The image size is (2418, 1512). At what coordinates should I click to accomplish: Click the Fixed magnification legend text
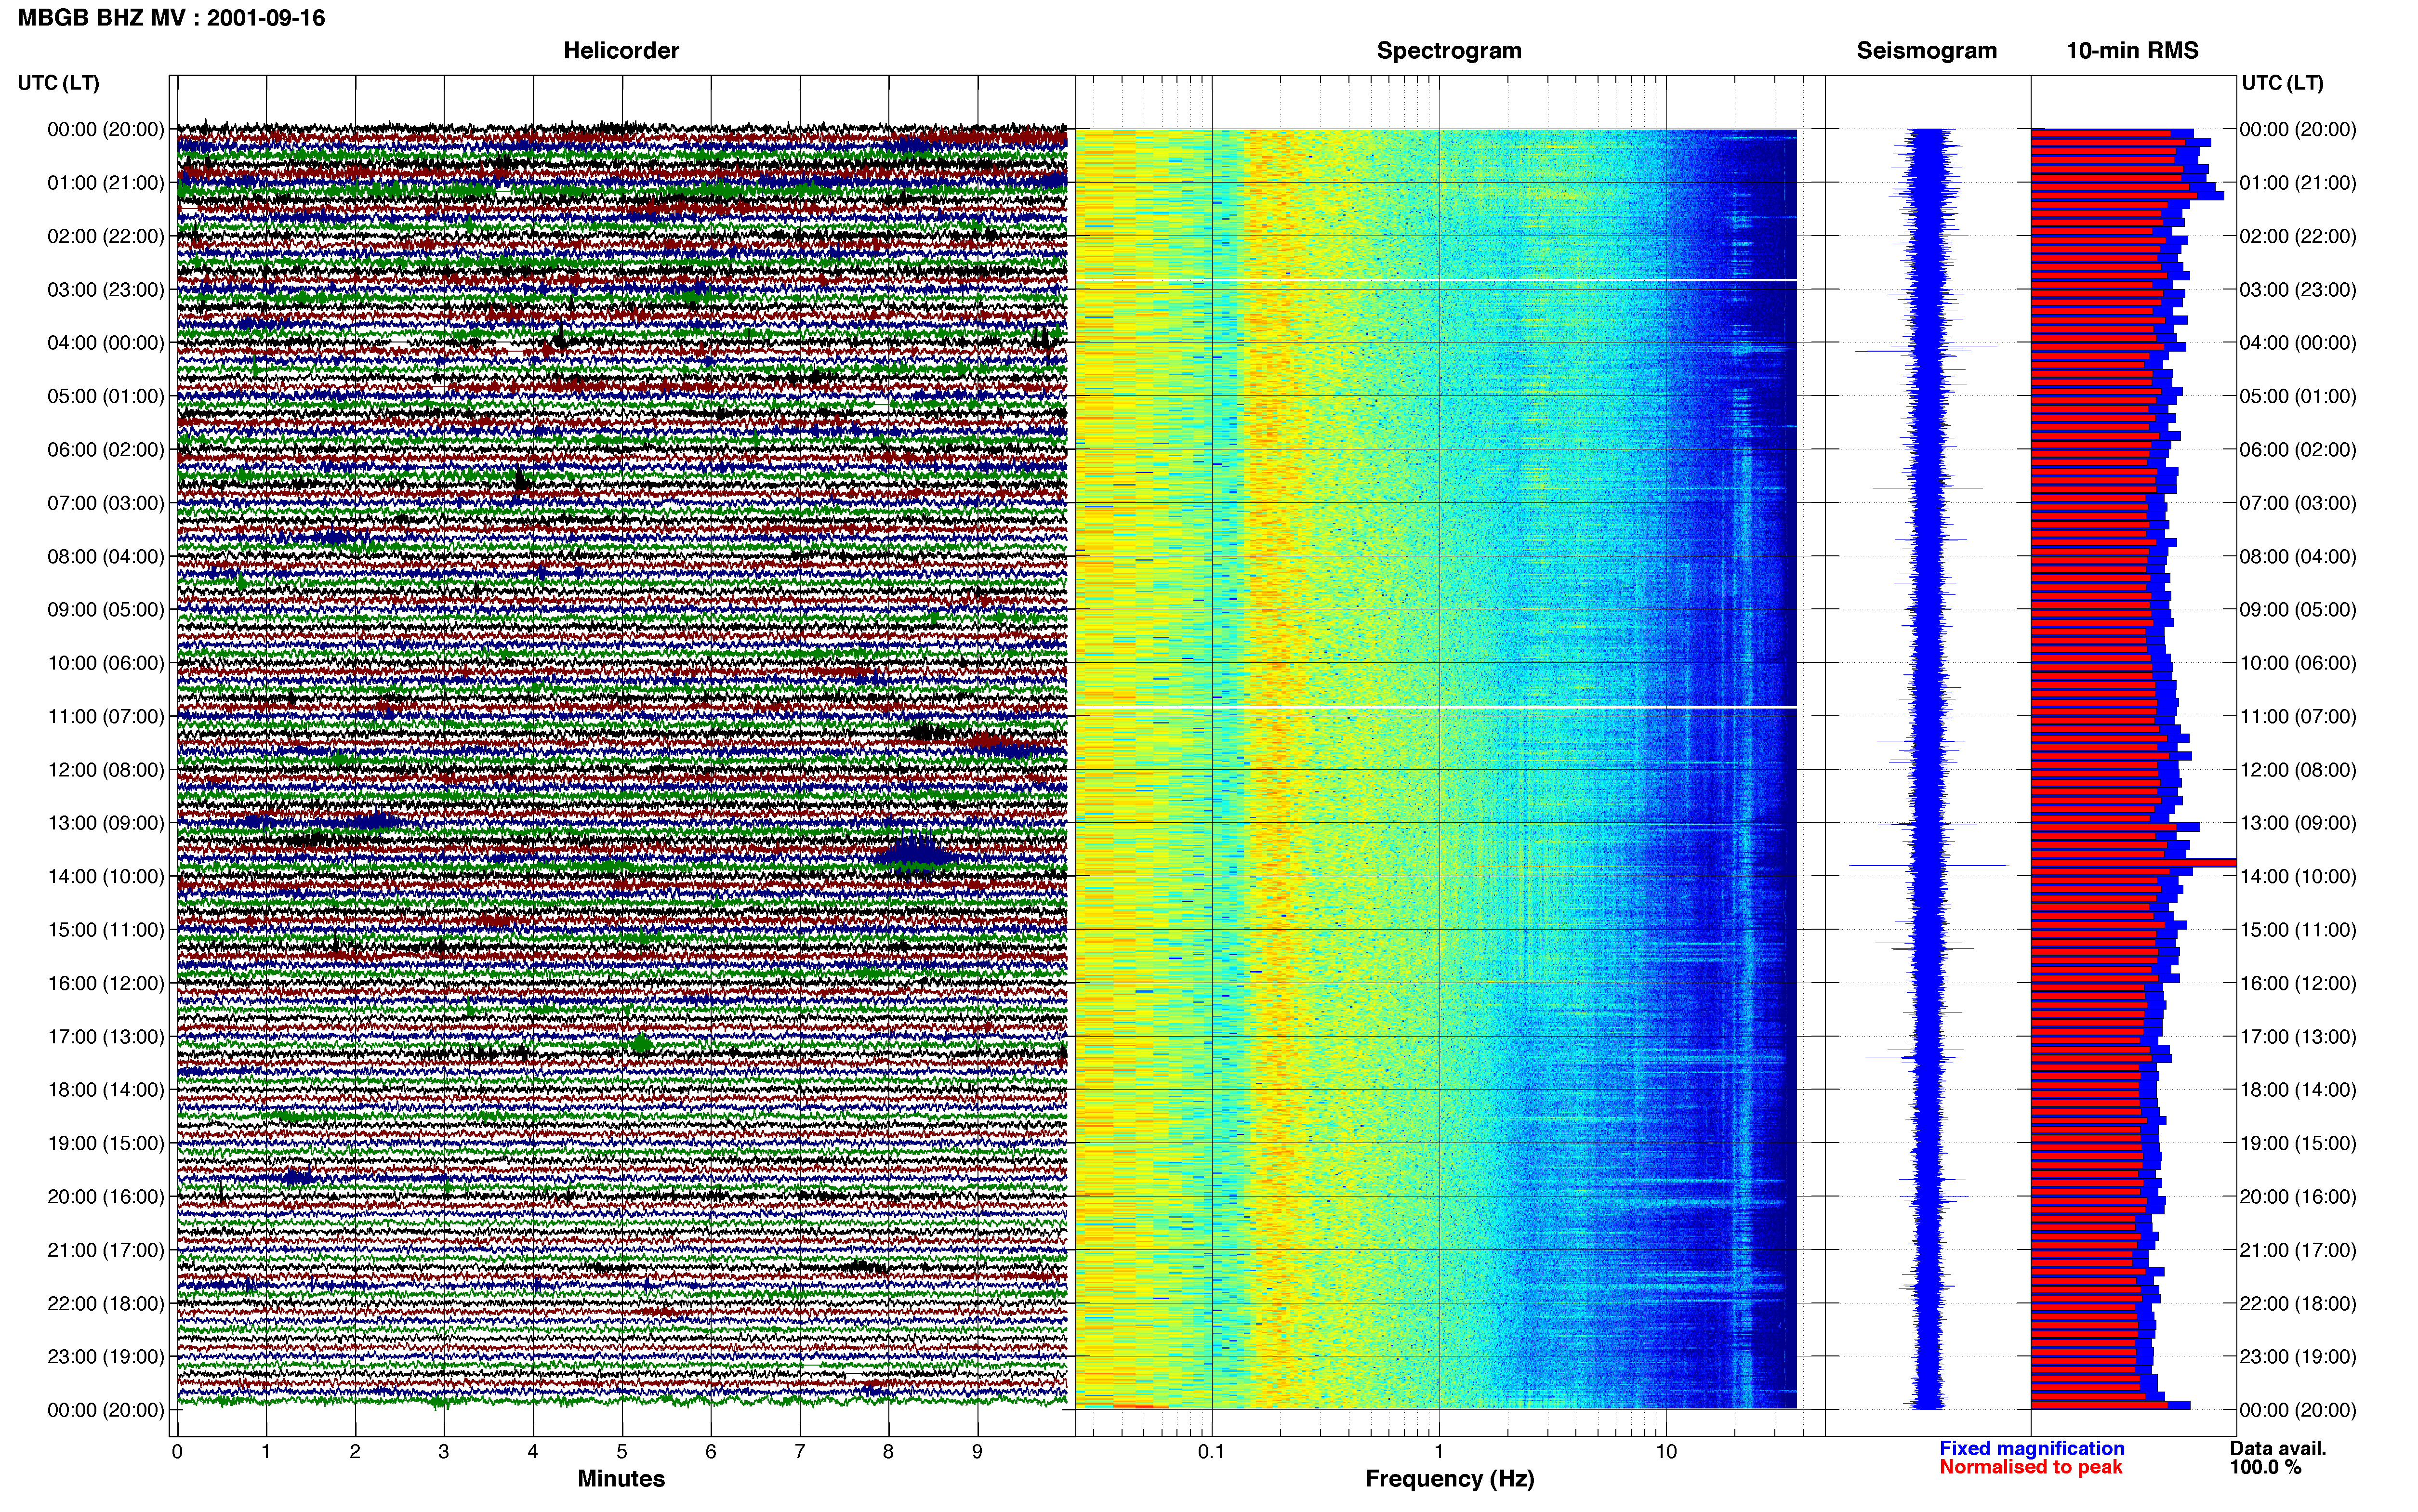[2031, 1449]
